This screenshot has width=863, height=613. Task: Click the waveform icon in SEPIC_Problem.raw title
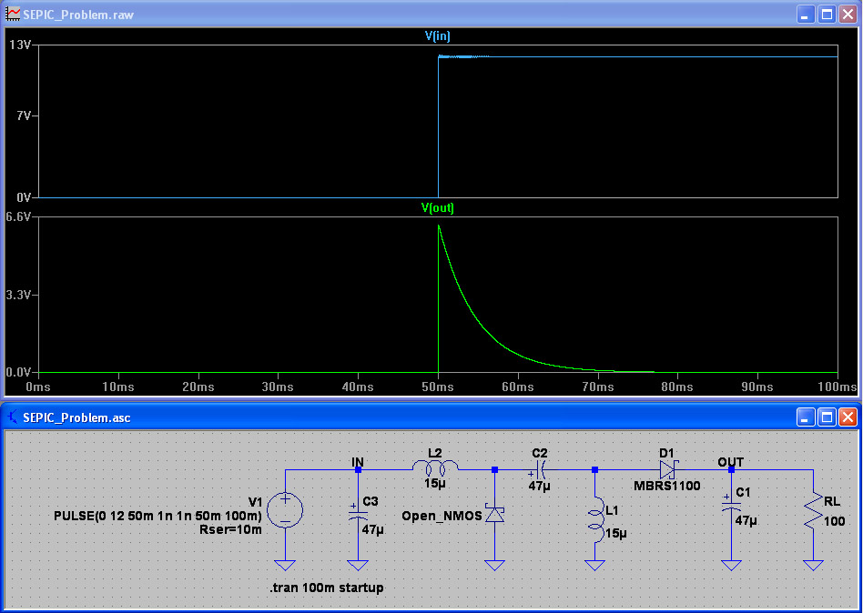point(12,15)
